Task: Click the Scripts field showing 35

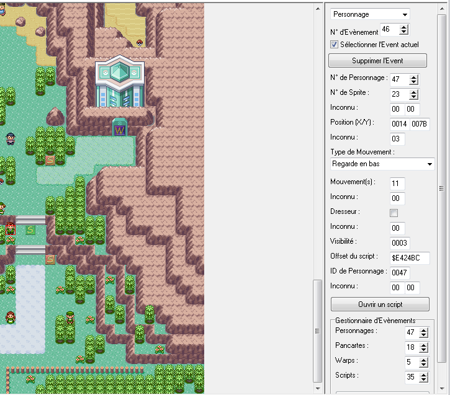Action: 412,377
